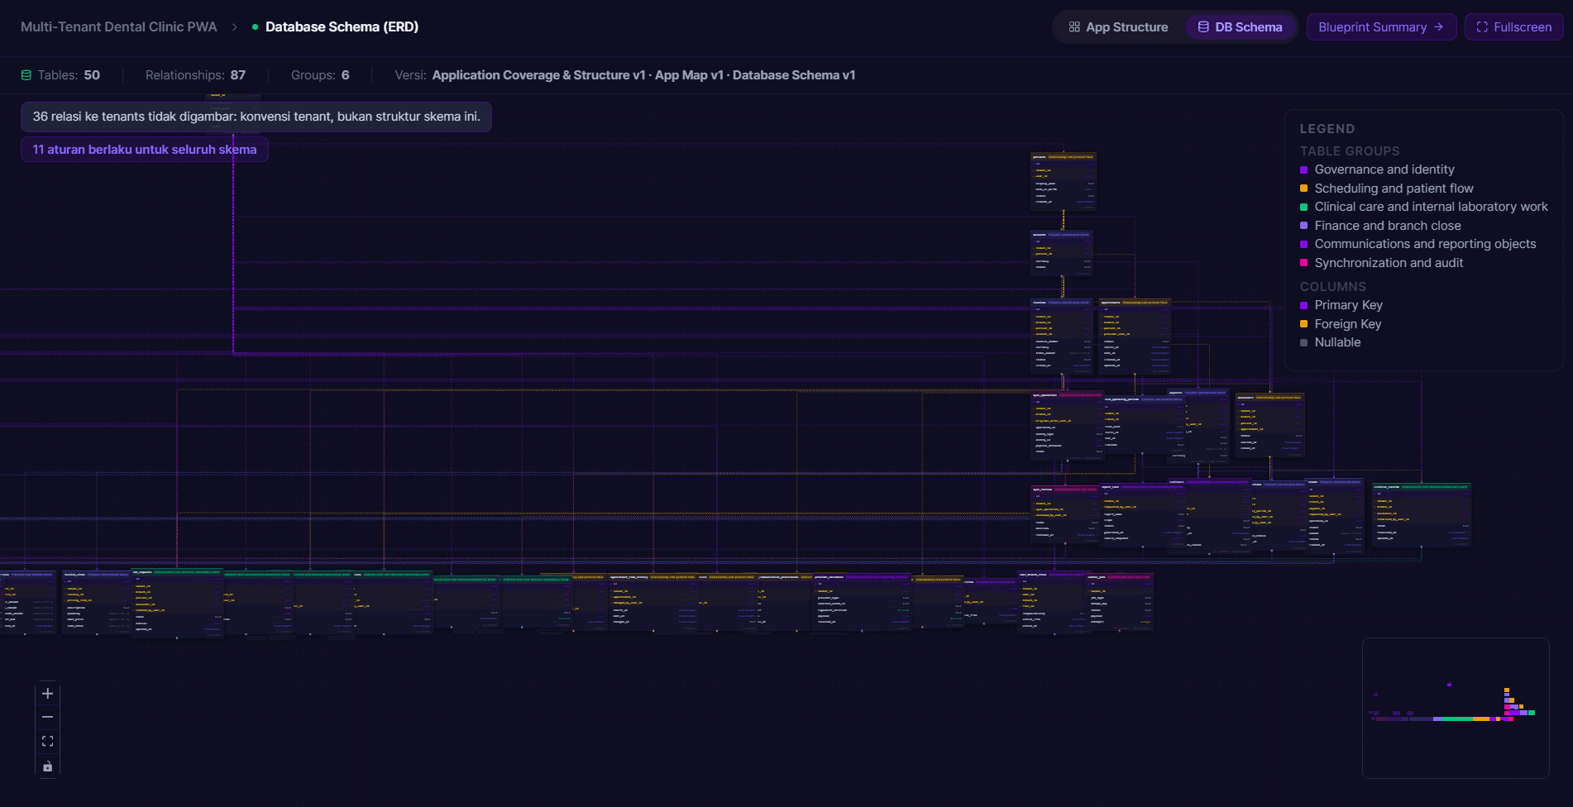1573x807 pixels.
Task: Select the invoices table node
Action: pos(1062,335)
